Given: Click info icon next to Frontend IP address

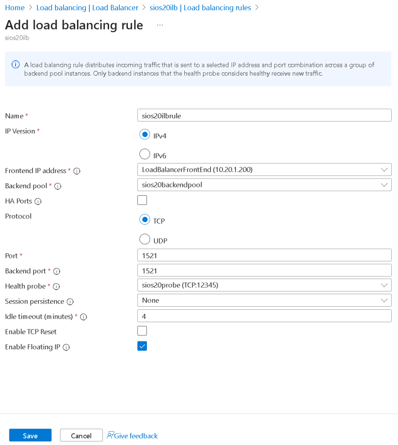Looking at the screenshot, I should click(x=77, y=171).
